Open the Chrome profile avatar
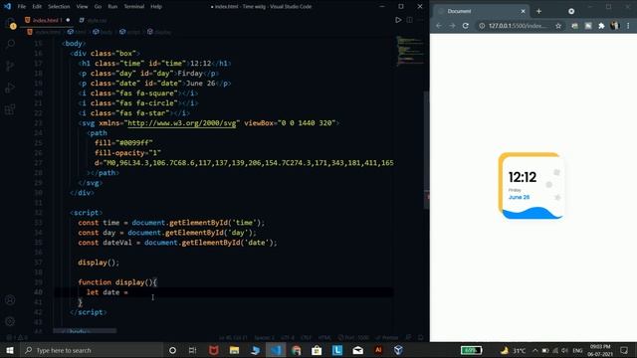 tap(615, 25)
